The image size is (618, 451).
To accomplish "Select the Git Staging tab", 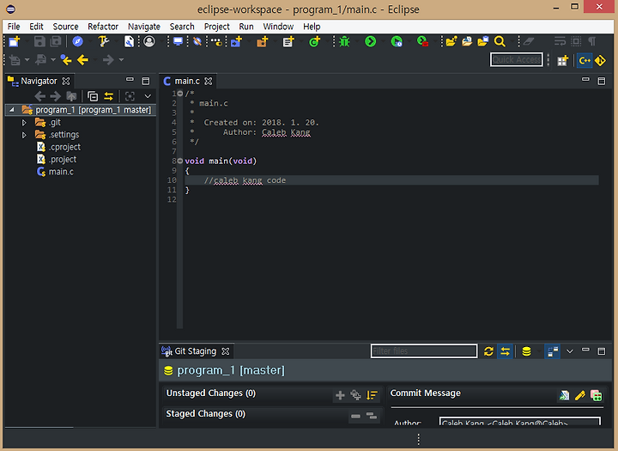I will (x=195, y=351).
